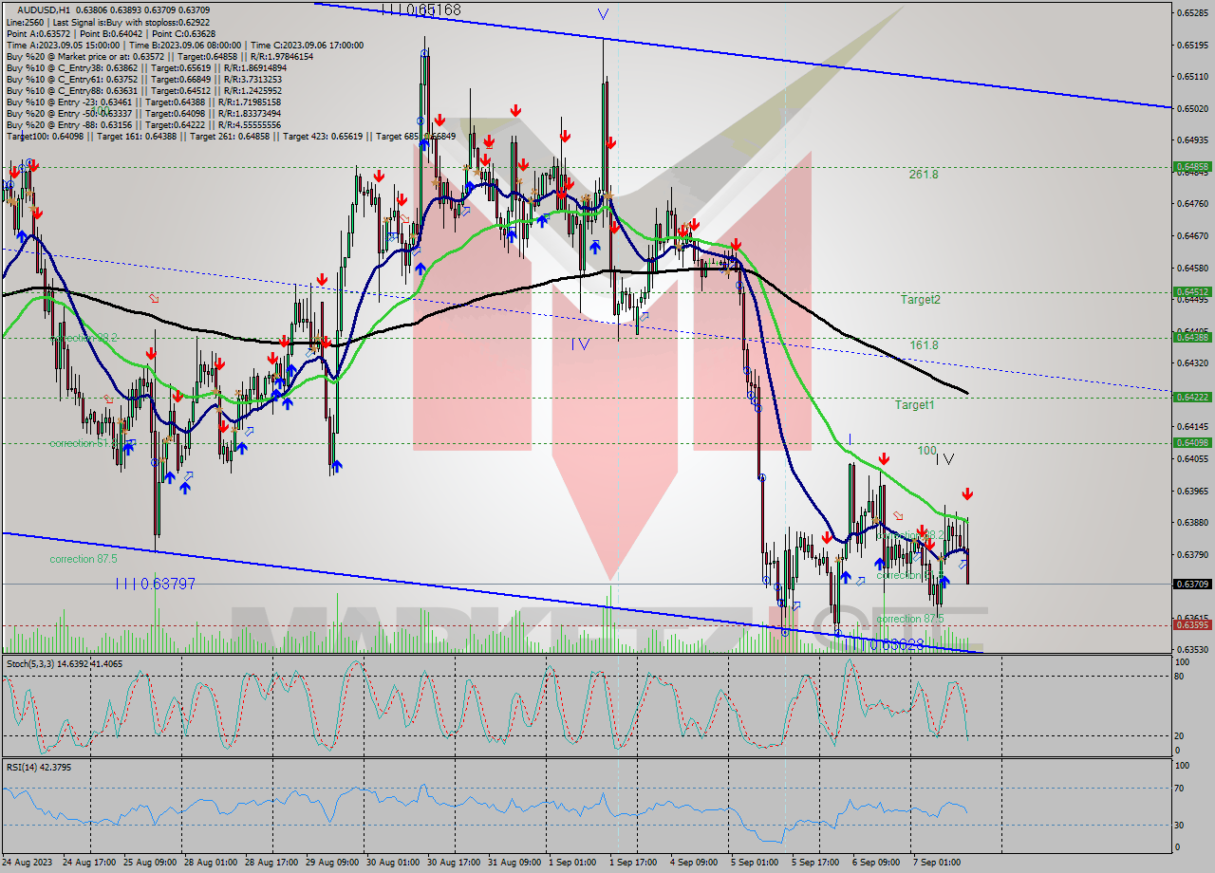Click the V marker at the top of the chart
This screenshot has height=873, width=1215.
coord(603,14)
